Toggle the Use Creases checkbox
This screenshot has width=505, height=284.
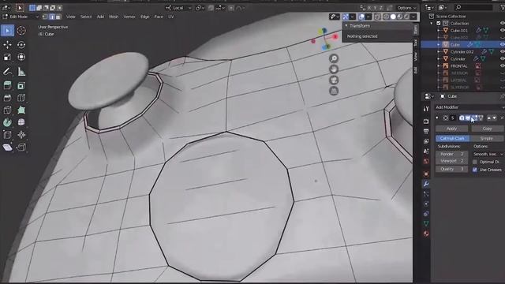[x=475, y=170]
